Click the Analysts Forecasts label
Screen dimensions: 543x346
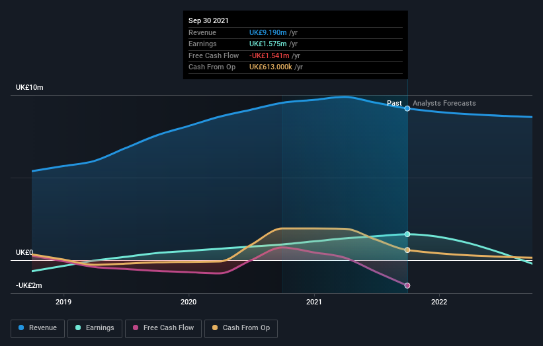444,104
